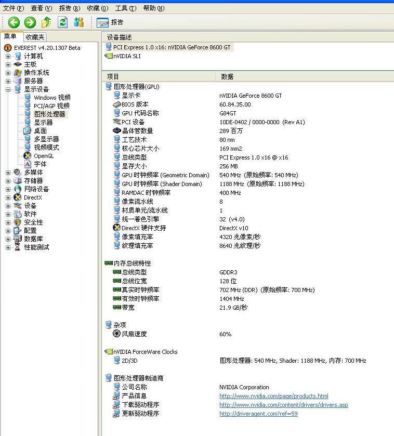Select the OpenGL icon in tree

(28, 156)
